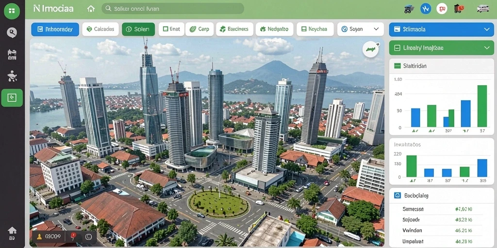
Task: Click the tallest green bar in Staltiridan chart
Action: click(482, 106)
